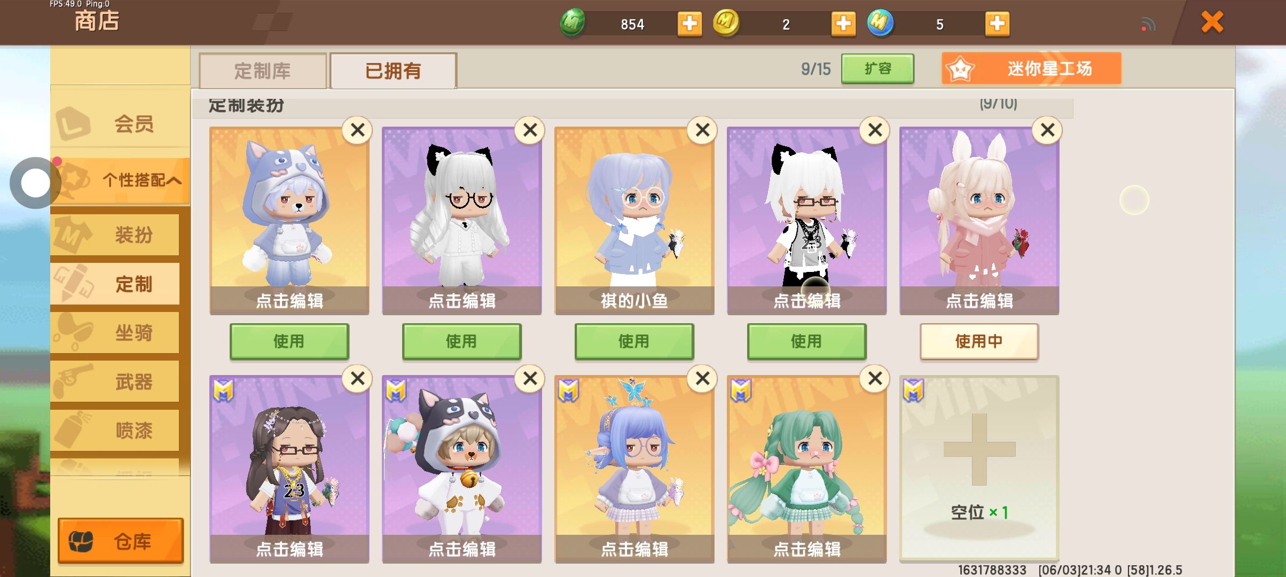
Task: Use the white-haired glasses outfit
Action: (x=461, y=341)
